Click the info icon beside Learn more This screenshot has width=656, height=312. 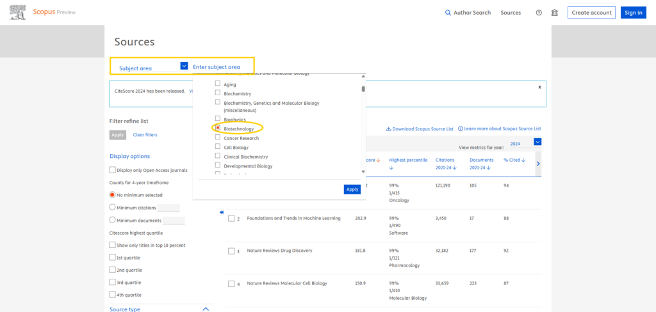pyautogui.click(x=461, y=129)
